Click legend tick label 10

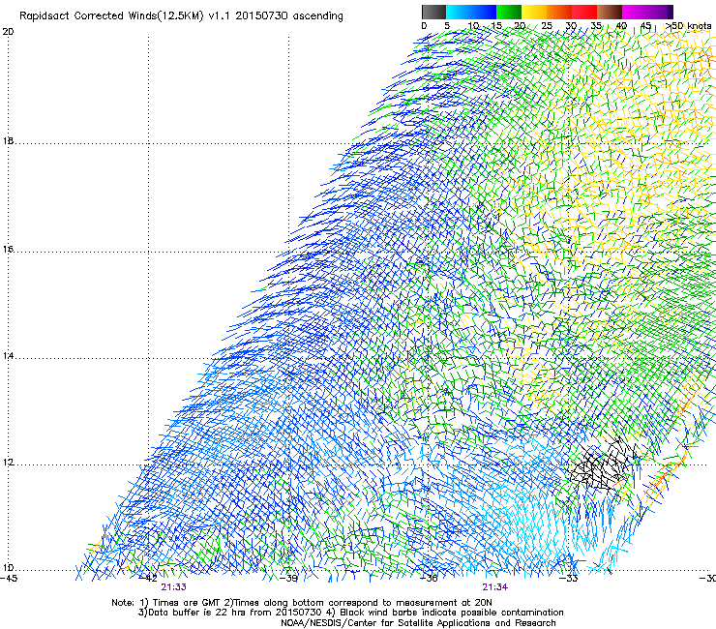pos(473,26)
